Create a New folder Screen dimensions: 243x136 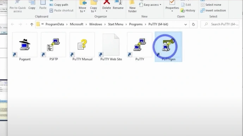[x=132, y=6]
